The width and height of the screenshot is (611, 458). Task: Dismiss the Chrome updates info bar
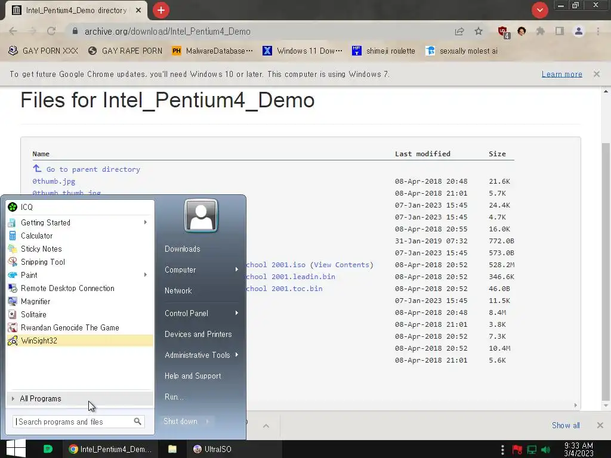[x=597, y=74]
